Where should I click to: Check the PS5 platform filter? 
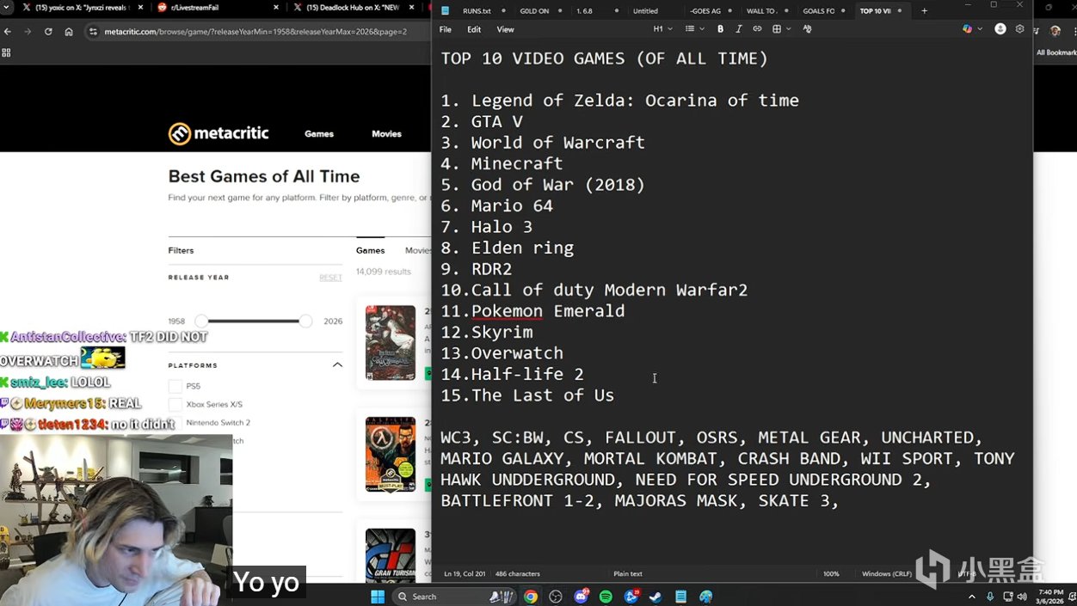175,387
